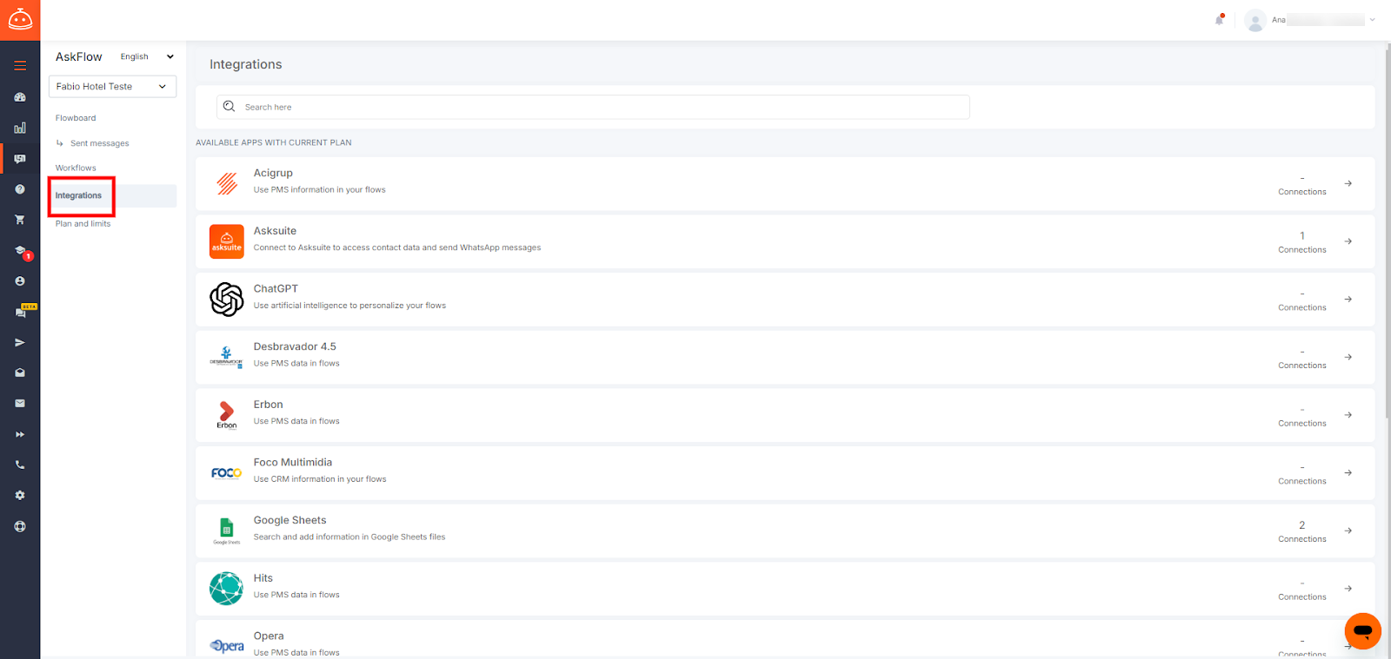Open Foco Multimidia connections arrow
1391x659 pixels.
click(x=1348, y=472)
